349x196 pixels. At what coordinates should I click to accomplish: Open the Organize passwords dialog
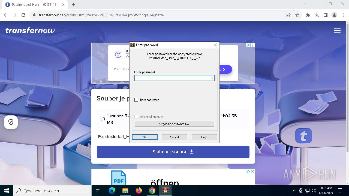(174, 124)
